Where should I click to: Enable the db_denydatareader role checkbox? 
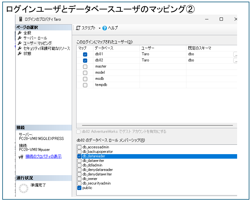tap(79, 170)
